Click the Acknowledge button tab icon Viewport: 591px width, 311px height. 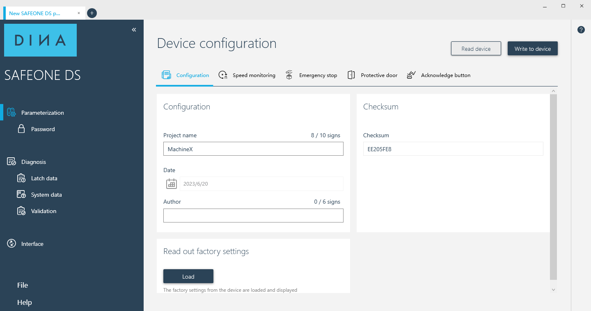tap(411, 75)
